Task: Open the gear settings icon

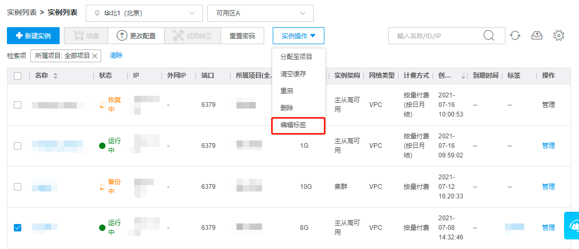Action: [559, 36]
